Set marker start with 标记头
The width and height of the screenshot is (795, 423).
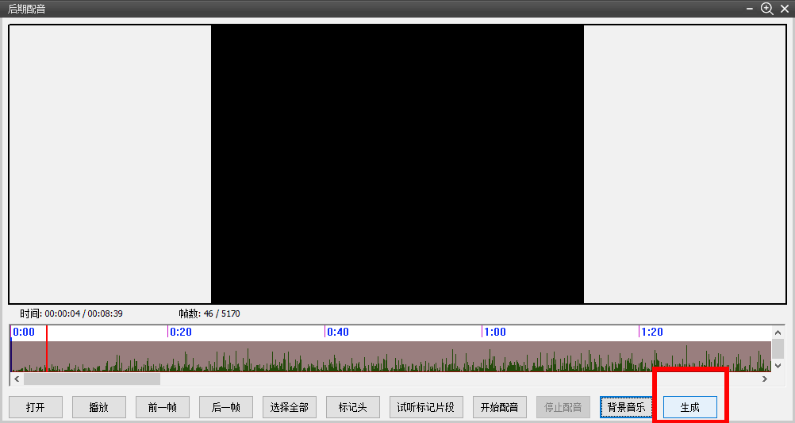click(352, 407)
